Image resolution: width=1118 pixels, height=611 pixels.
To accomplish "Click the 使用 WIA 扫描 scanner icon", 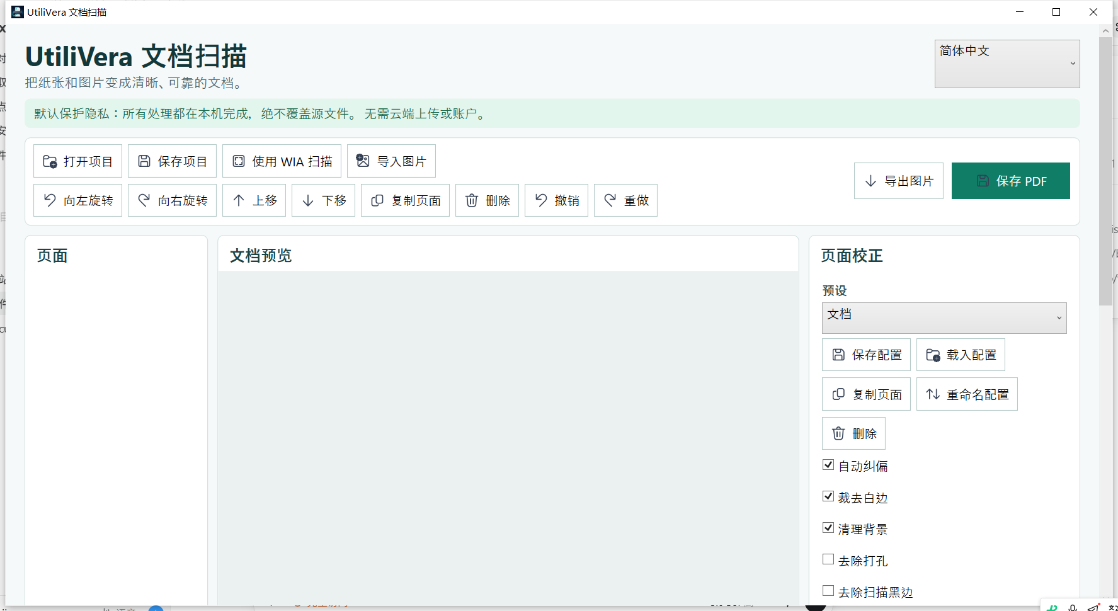I will tap(239, 161).
